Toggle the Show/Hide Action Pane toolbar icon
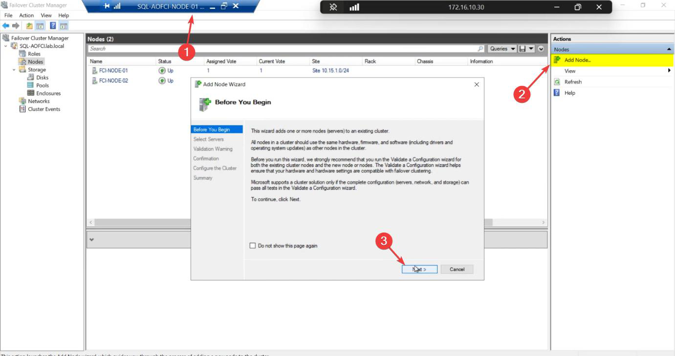The image size is (675, 356). coord(64,26)
